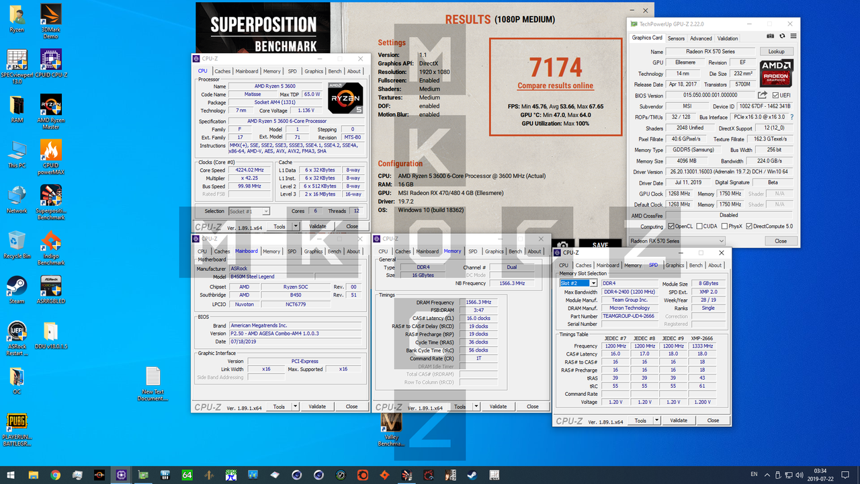The image size is (860, 484).
Task: Select the Valley Benchmark desktop shortcut
Action: click(392, 429)
